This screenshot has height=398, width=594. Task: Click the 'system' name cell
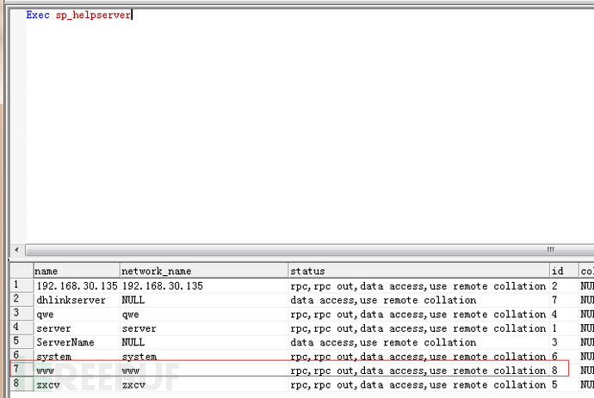click(77, 356)
